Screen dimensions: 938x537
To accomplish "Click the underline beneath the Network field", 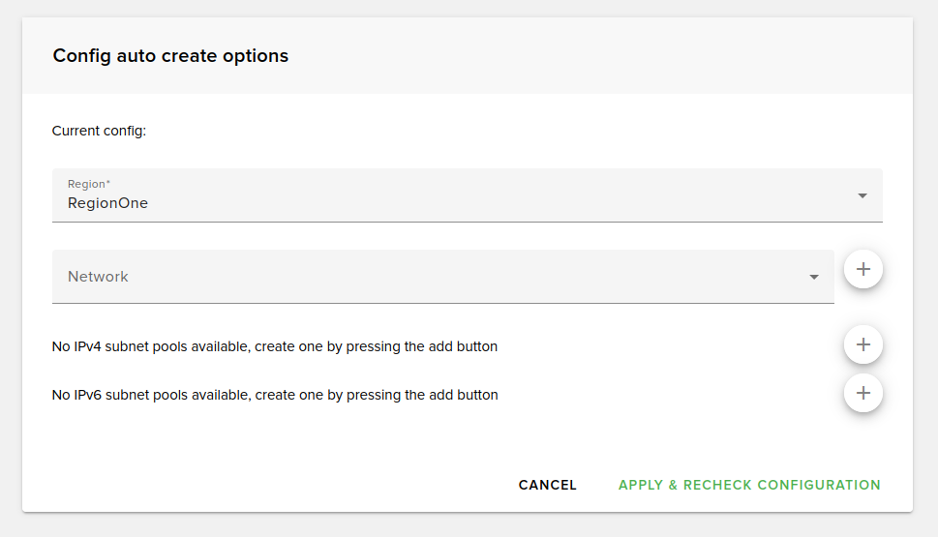I will (x=442, y=303).
